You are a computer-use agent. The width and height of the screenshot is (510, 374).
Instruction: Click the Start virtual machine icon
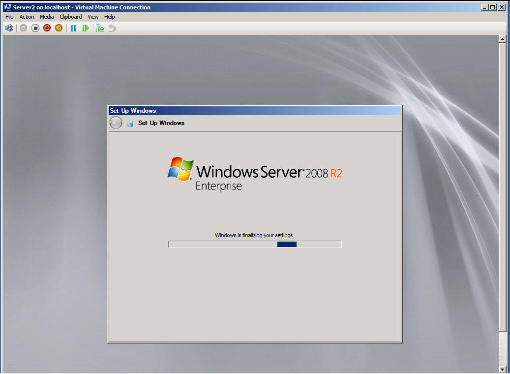coord(24,29)
